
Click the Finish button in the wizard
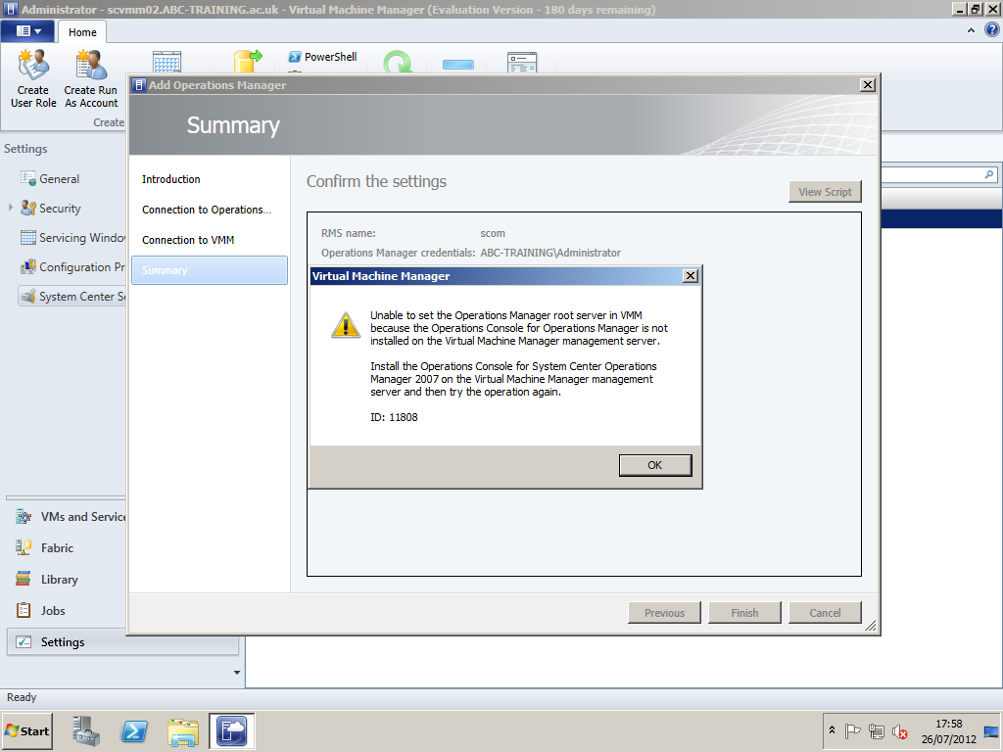[x=744, y=613]
